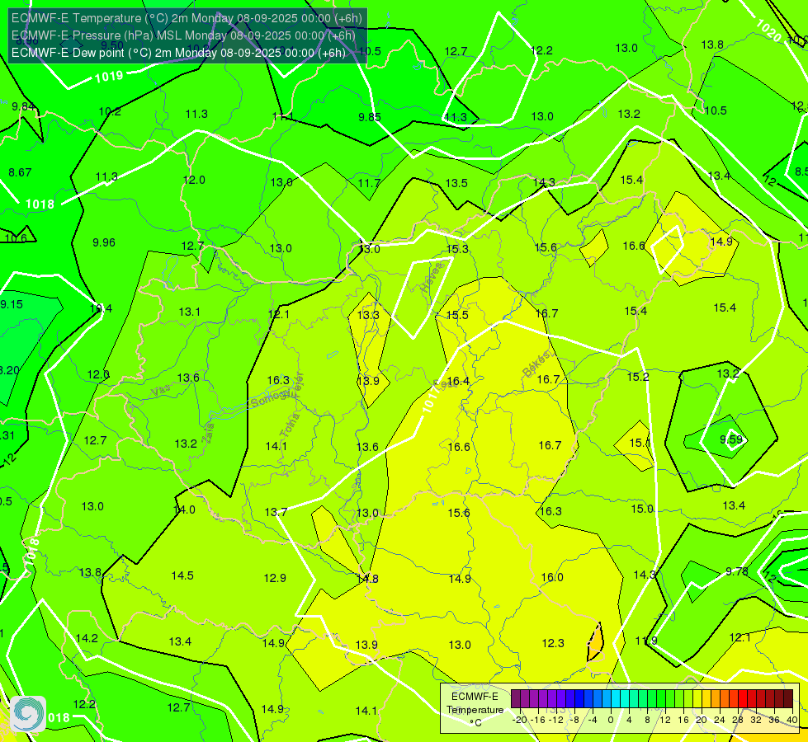Click the 9.78 temperature value

point(737,571)
